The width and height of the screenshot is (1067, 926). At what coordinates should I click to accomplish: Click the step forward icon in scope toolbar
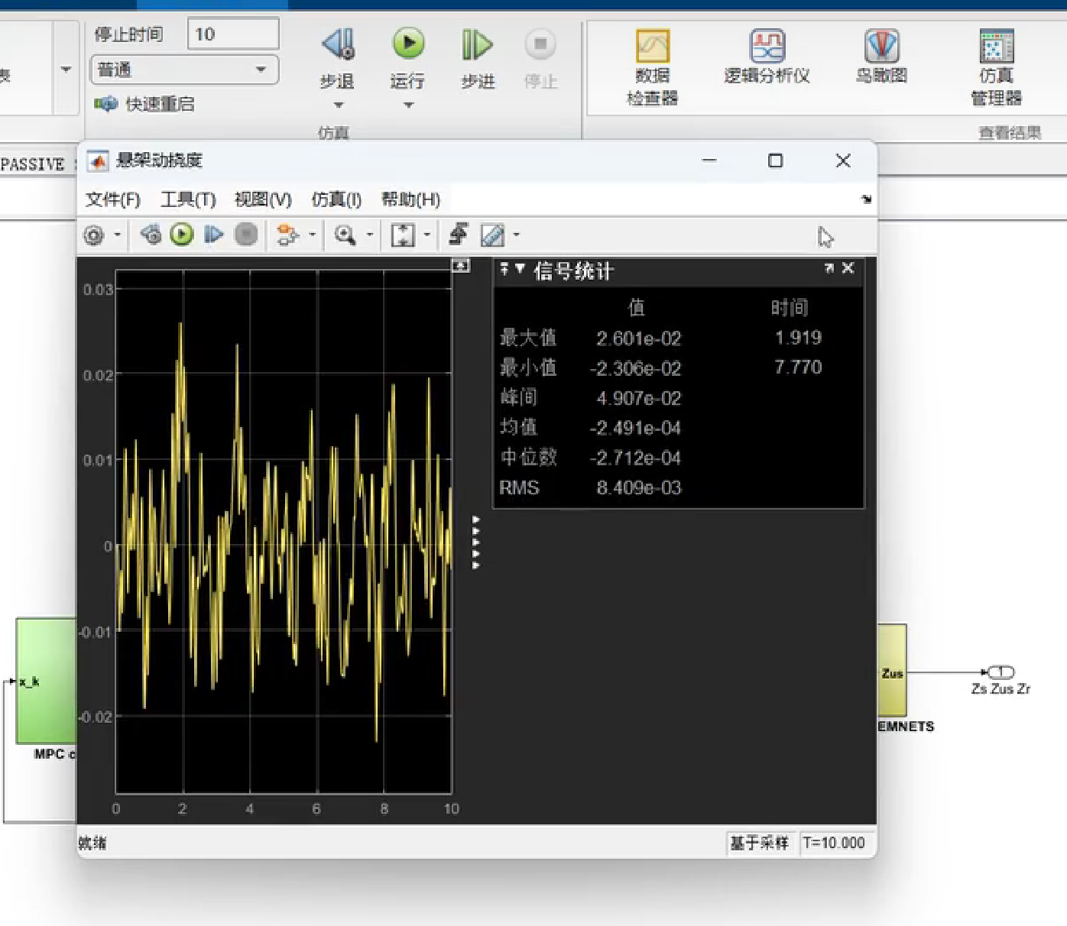coord(213,235)
